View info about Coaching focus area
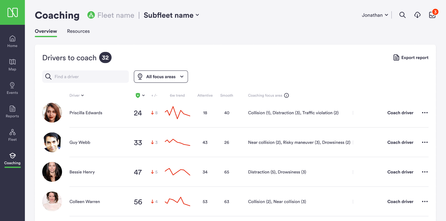This screenshot has width=446, height=221. point(286,95)
